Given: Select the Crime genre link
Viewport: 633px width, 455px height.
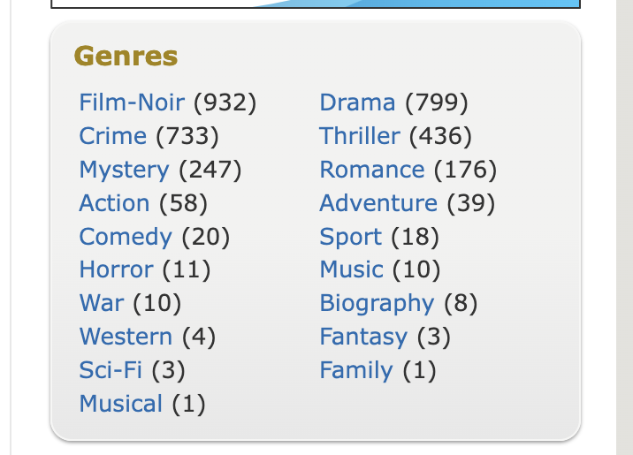Looking at the screenshot, I should [x=112, y=136].
